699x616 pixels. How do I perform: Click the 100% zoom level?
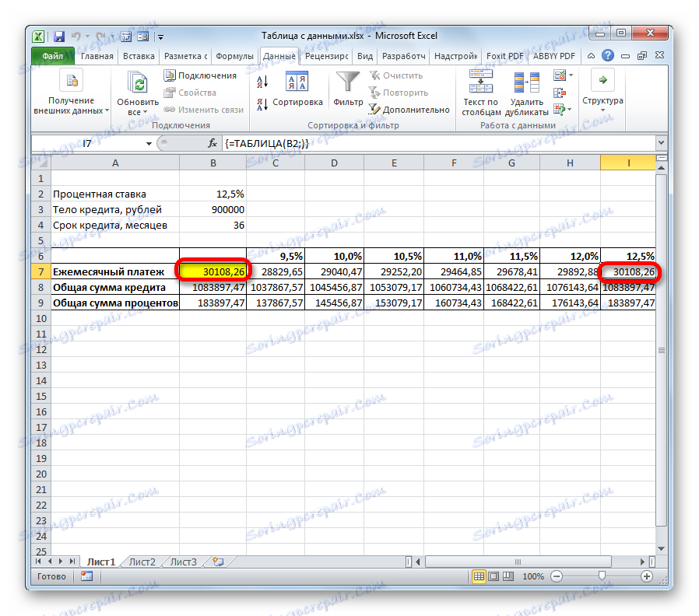pos(533,576)
